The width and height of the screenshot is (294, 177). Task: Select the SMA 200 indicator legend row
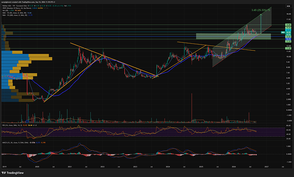(x=17, y=15)
